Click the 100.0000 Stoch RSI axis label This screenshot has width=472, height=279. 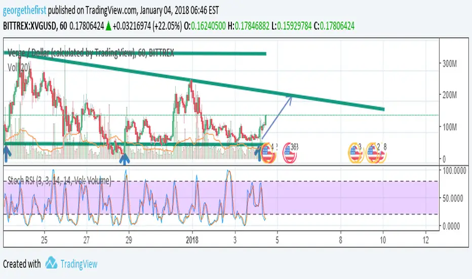[x=454, y=171]
